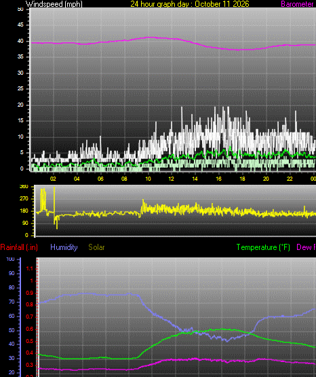Click the '90' wind direction axis value
The width and height of the screenshot is (316, 377).
click(x=26, y=223)
